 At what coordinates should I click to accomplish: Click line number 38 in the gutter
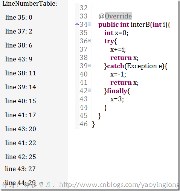84,58
